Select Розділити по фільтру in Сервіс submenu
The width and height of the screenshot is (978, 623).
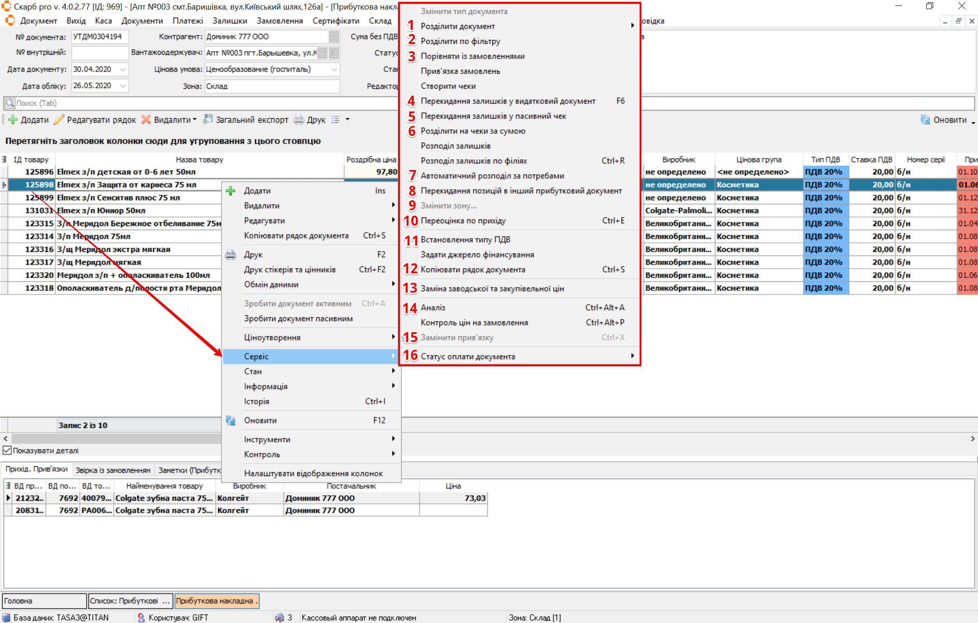click(460, 41)
